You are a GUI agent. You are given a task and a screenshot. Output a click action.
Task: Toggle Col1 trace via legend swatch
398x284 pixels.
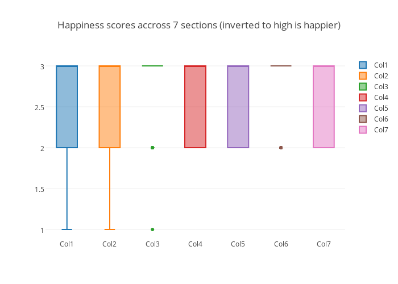tap(363, 65)
